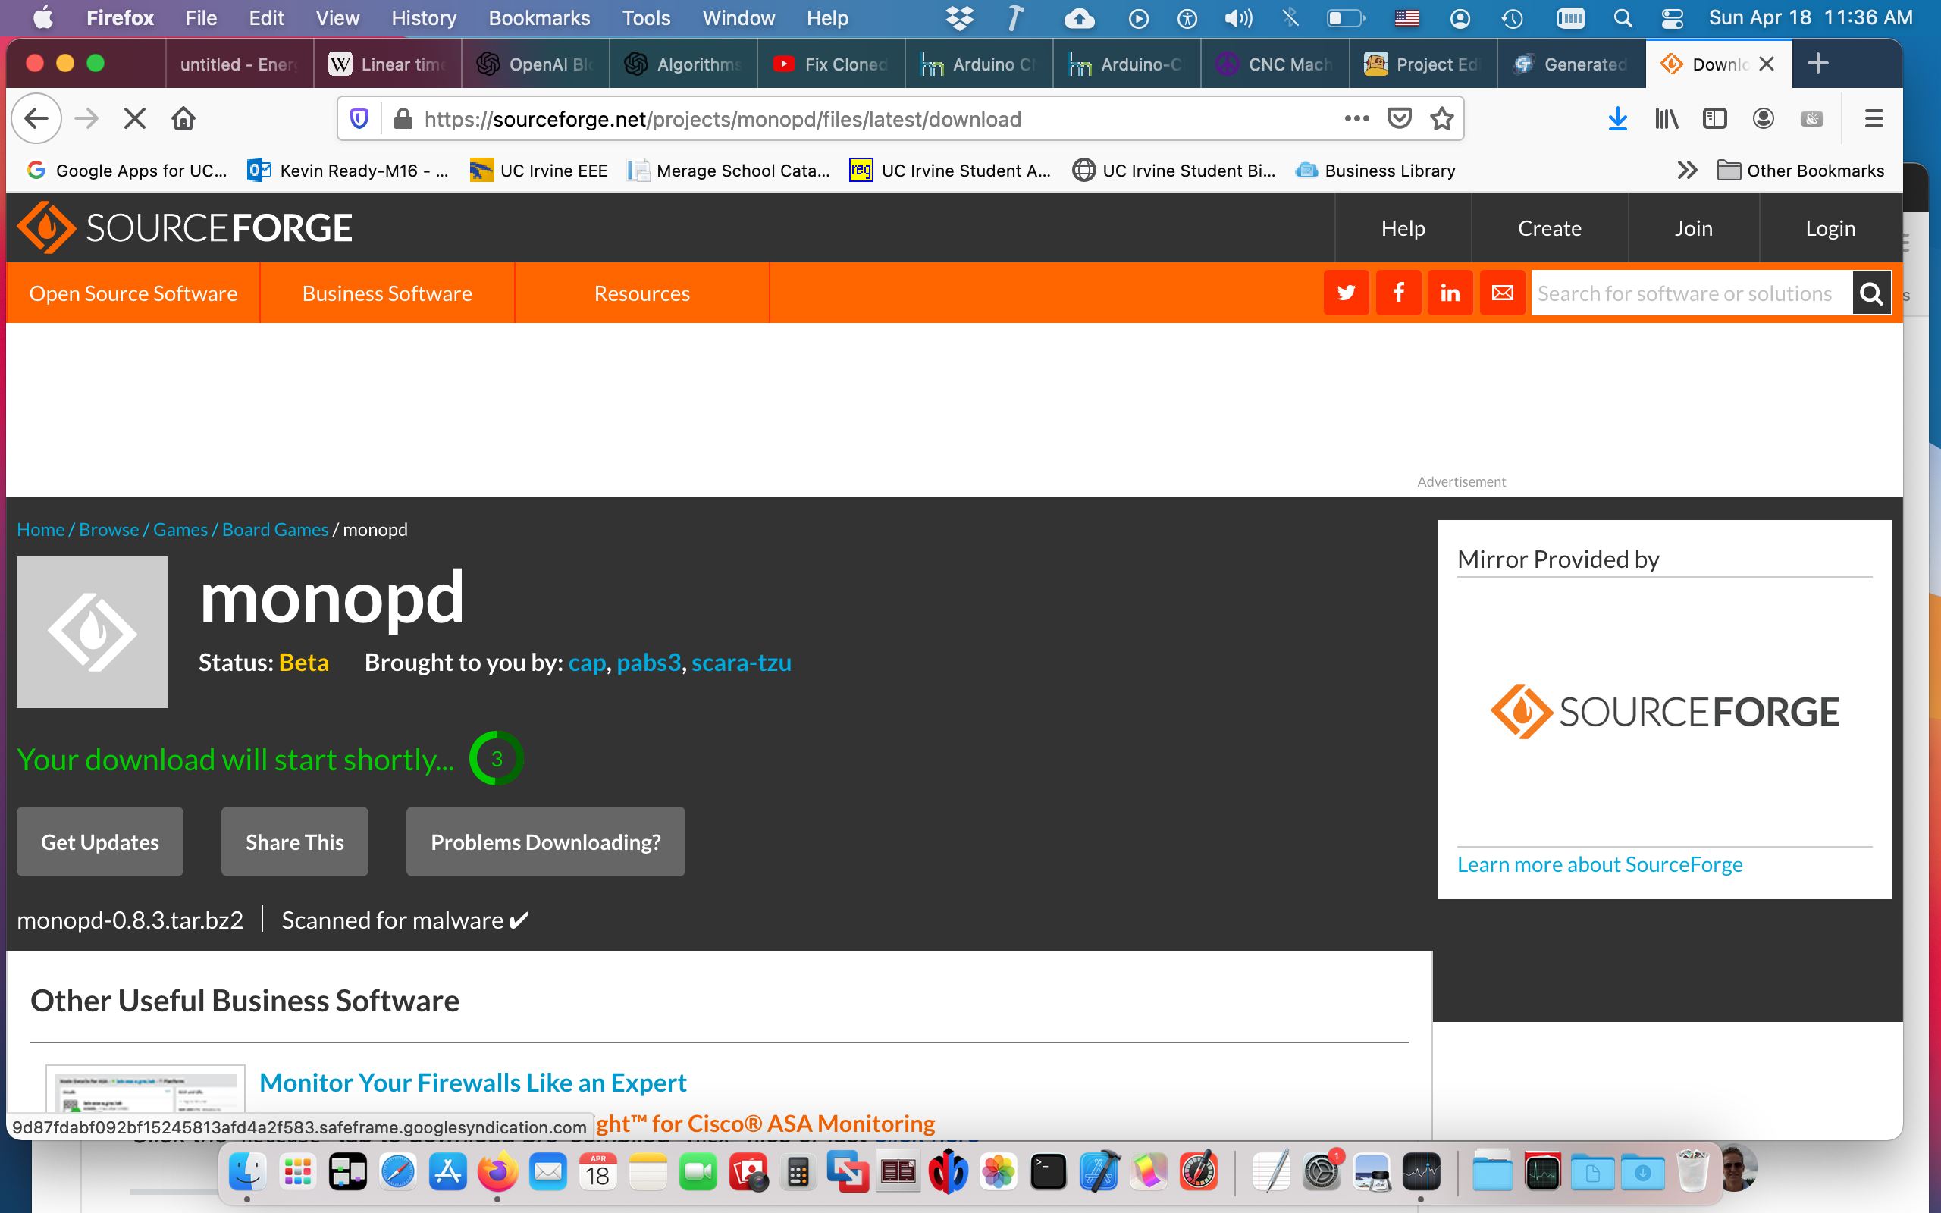Bookmark this page with the star icon
The image size is (1941, 1213).
point(1442,119)
